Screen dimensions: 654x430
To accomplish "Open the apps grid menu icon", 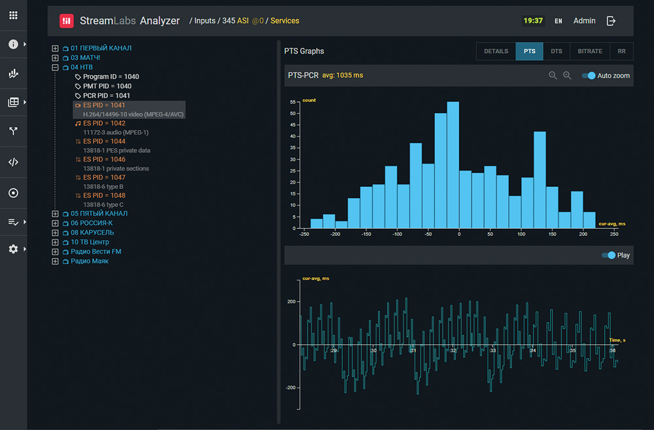I will pyautogui.click(x=13, y=15).
